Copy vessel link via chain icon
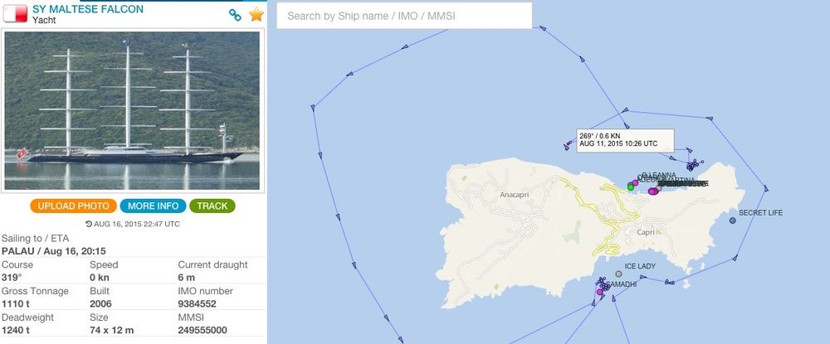 pos(235,14)
